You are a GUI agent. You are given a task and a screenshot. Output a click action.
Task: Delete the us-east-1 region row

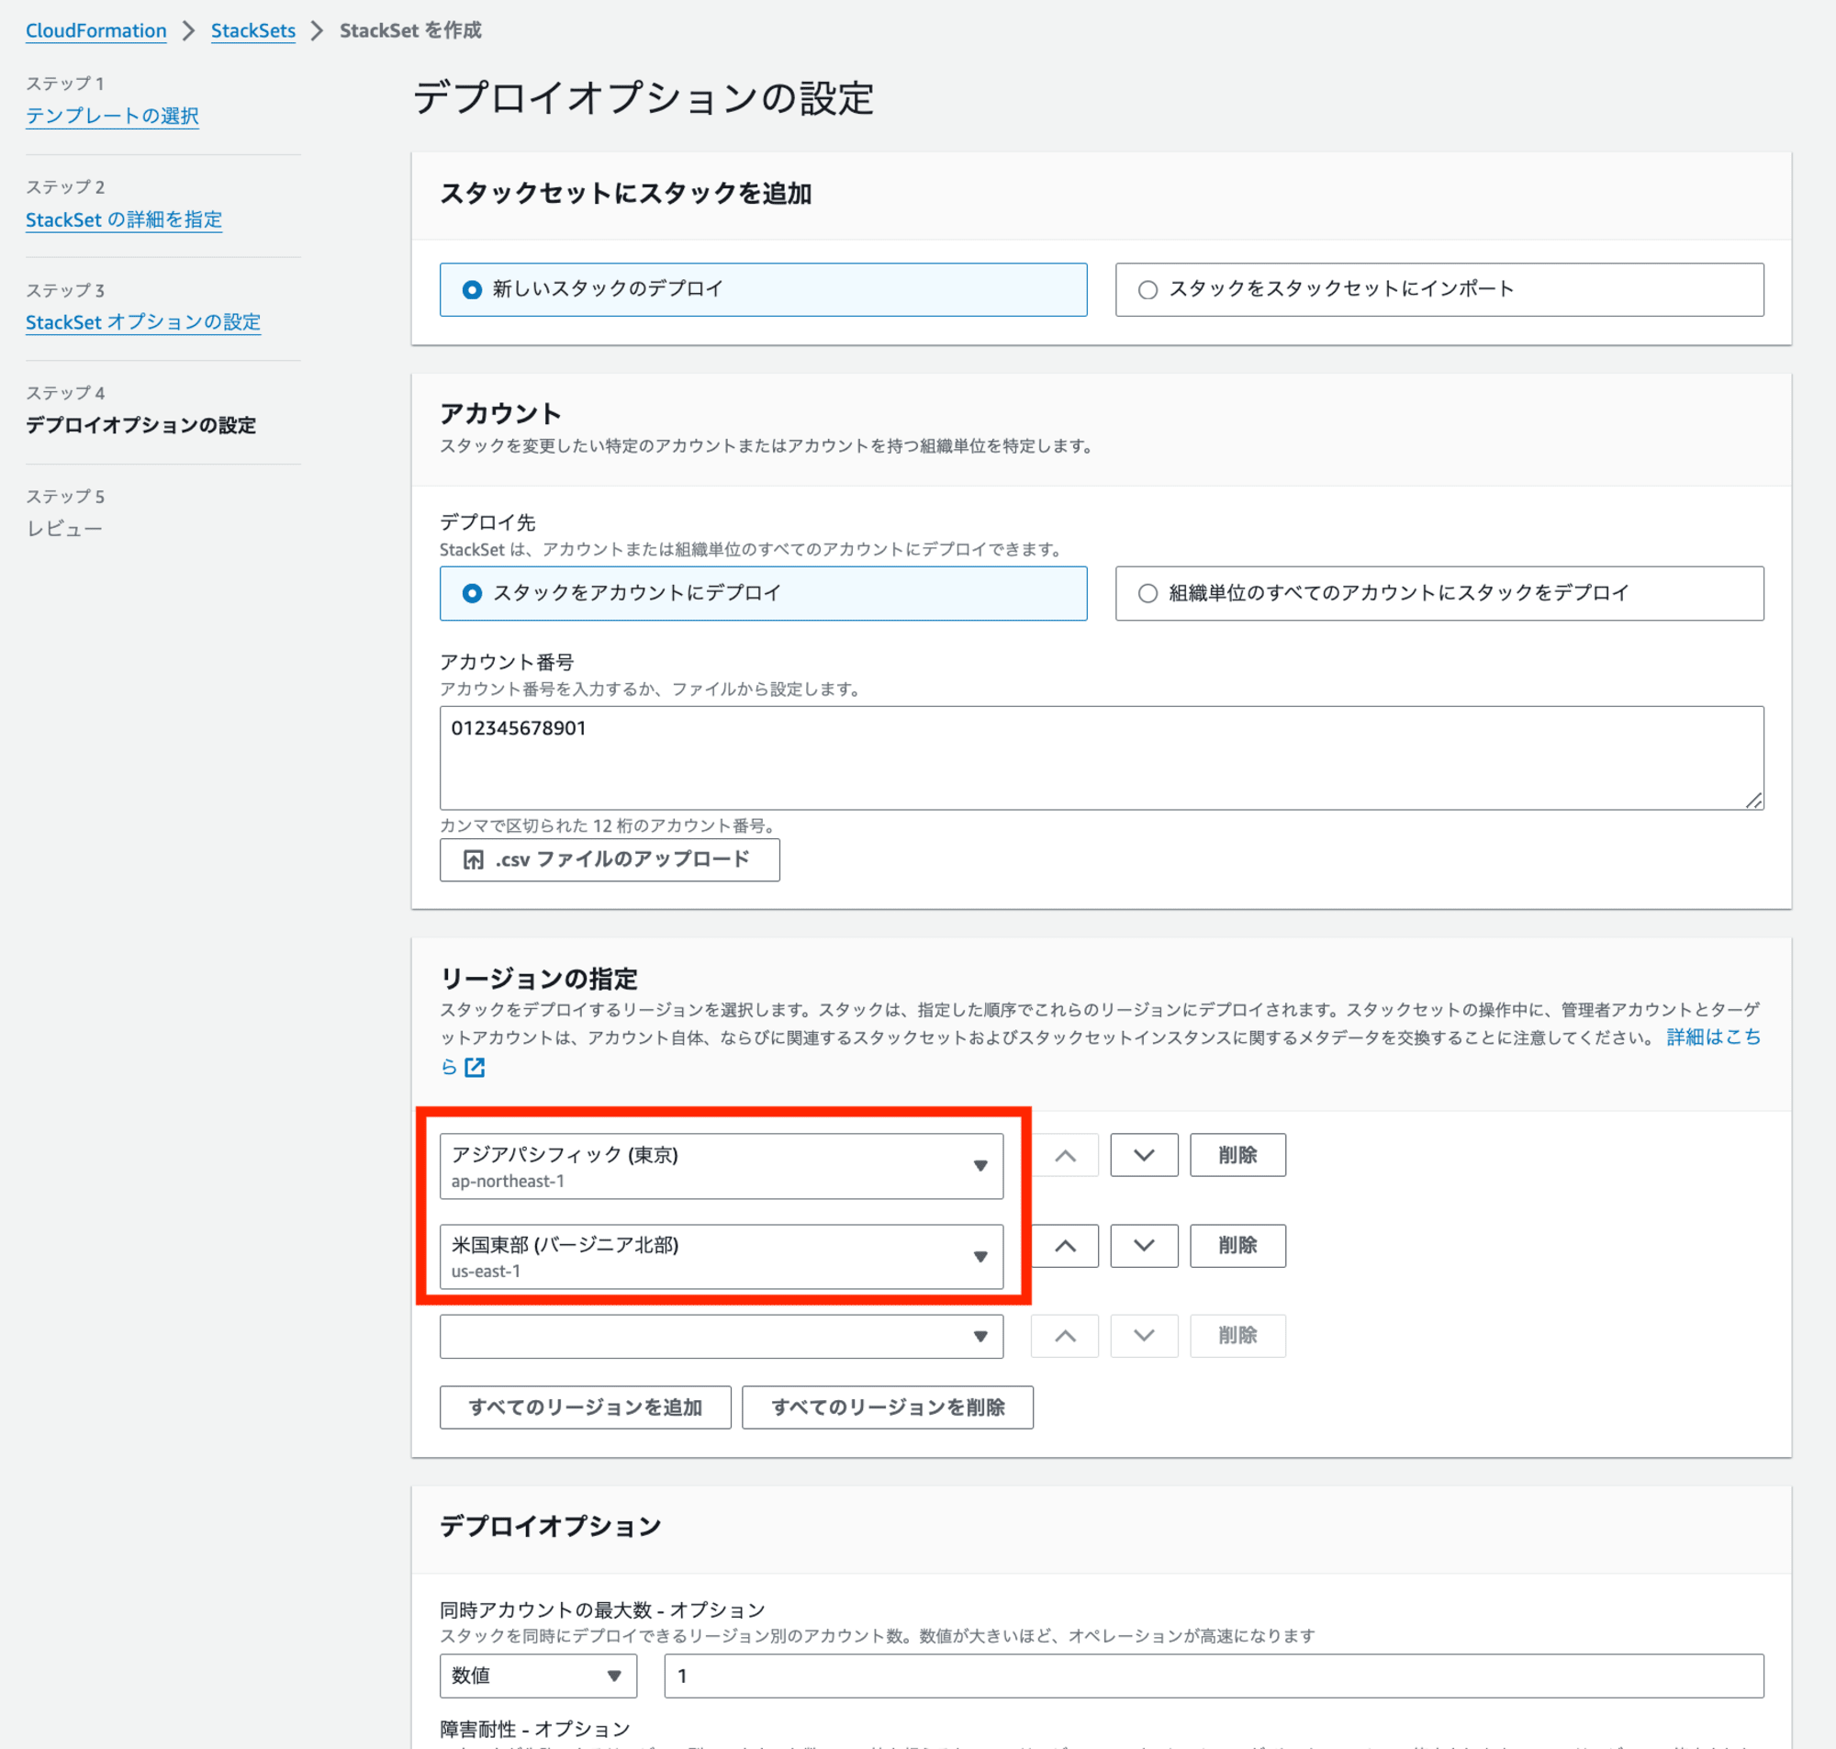[1237, 1246]
